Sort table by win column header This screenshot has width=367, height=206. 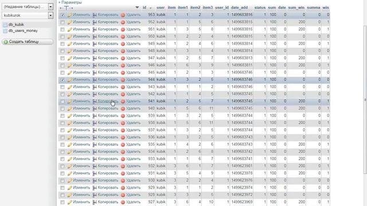(326, 7)
